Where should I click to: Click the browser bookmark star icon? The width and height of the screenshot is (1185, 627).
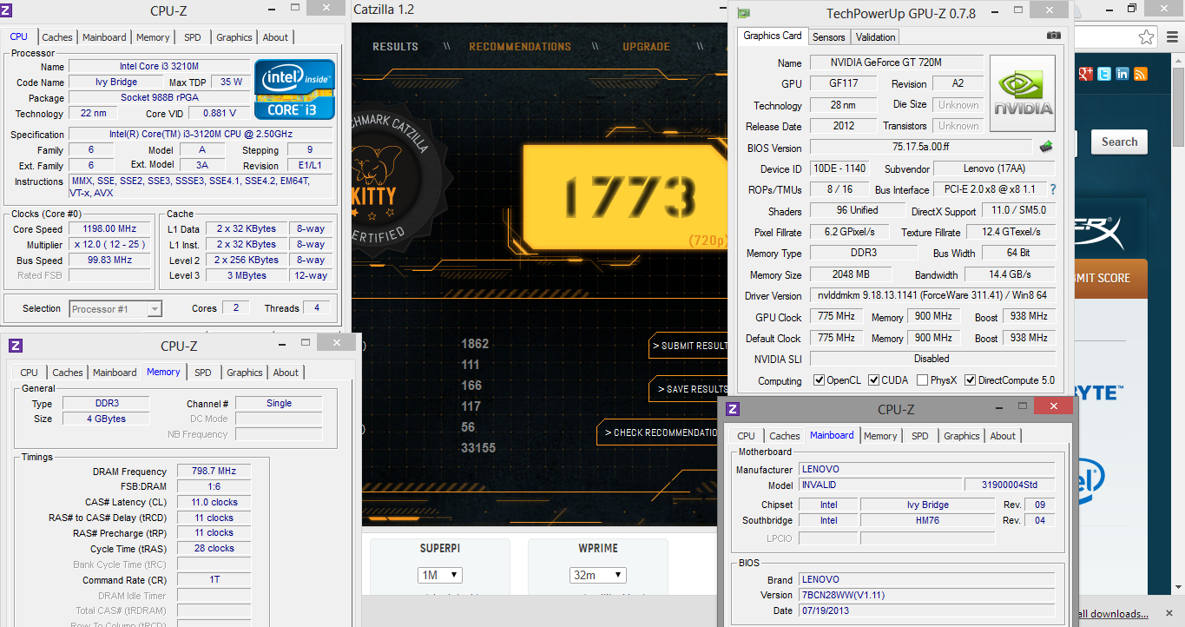click(1147, 36)
